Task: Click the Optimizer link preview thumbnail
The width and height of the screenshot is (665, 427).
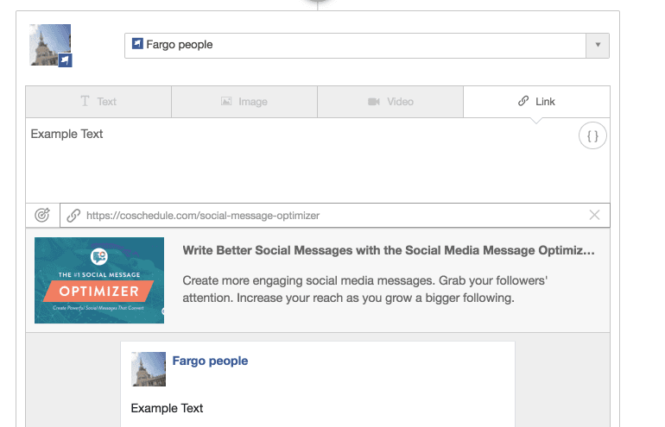Action: click(99, 280)
